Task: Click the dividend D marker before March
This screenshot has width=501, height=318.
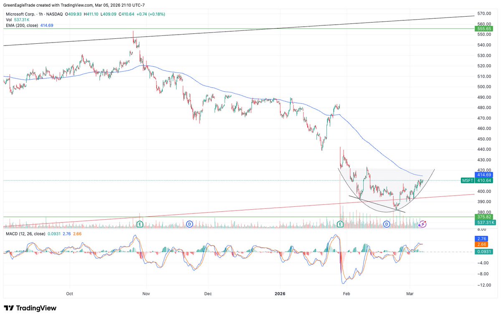Action: 387,224
